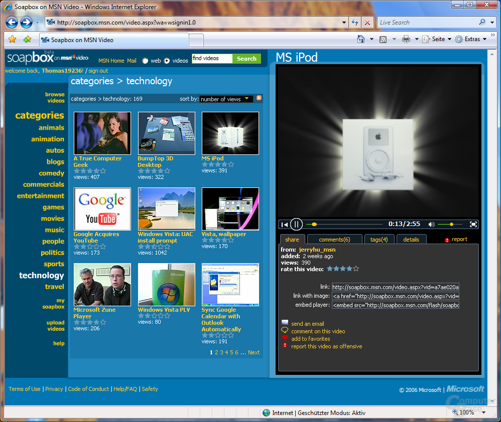Viewport: 501px width, 422px height.
Task: Click the envelope icon to send an email
Action: (284, 323)
